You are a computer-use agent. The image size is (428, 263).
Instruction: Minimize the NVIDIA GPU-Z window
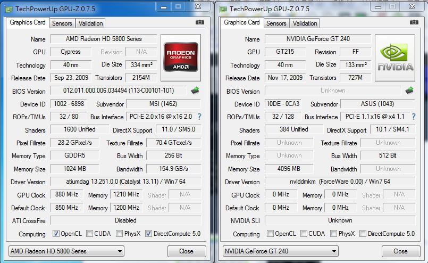(x=378, y=7)
